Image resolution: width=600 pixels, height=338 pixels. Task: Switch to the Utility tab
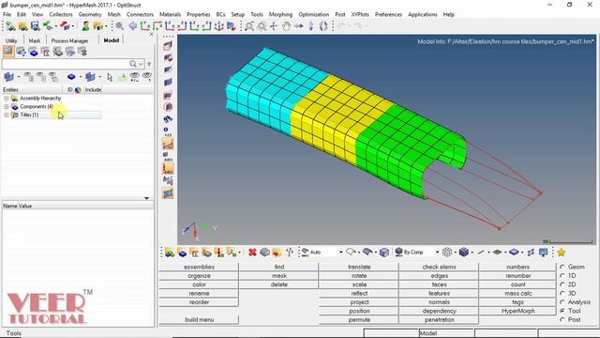11,40
